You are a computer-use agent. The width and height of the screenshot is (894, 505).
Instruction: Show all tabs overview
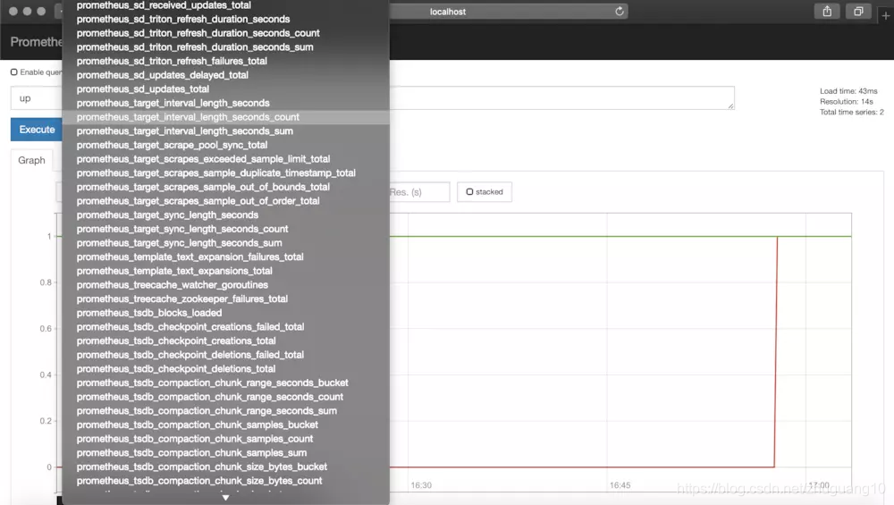[858, 12]
